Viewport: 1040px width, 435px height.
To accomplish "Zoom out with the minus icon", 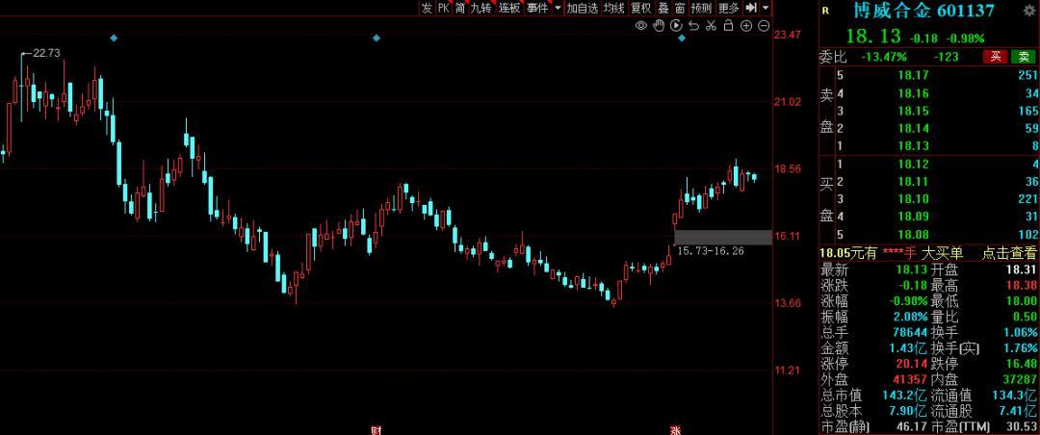I will point(764,26).
